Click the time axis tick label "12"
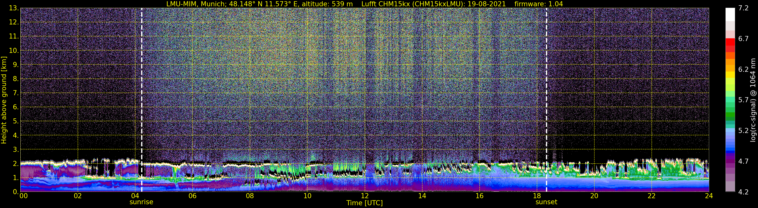Screen dimensions: 758x208 click(365, 196)
